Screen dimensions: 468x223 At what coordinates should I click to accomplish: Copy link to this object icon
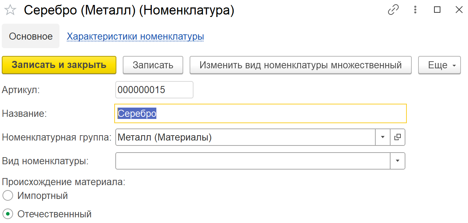[393, 10]
